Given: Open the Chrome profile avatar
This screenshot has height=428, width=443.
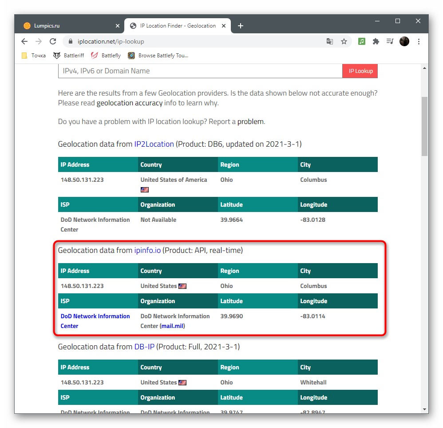Looking at the screenshot, I should pos(404,41).
